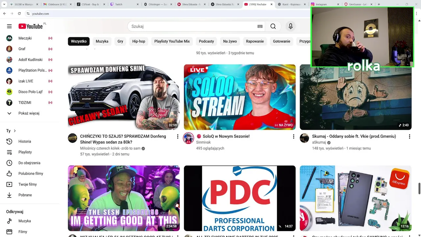Open the SoloQ Stream live thumbnail
Image resolution: width=421 pixels, height=237 pixels.
[x=240, y=97]
